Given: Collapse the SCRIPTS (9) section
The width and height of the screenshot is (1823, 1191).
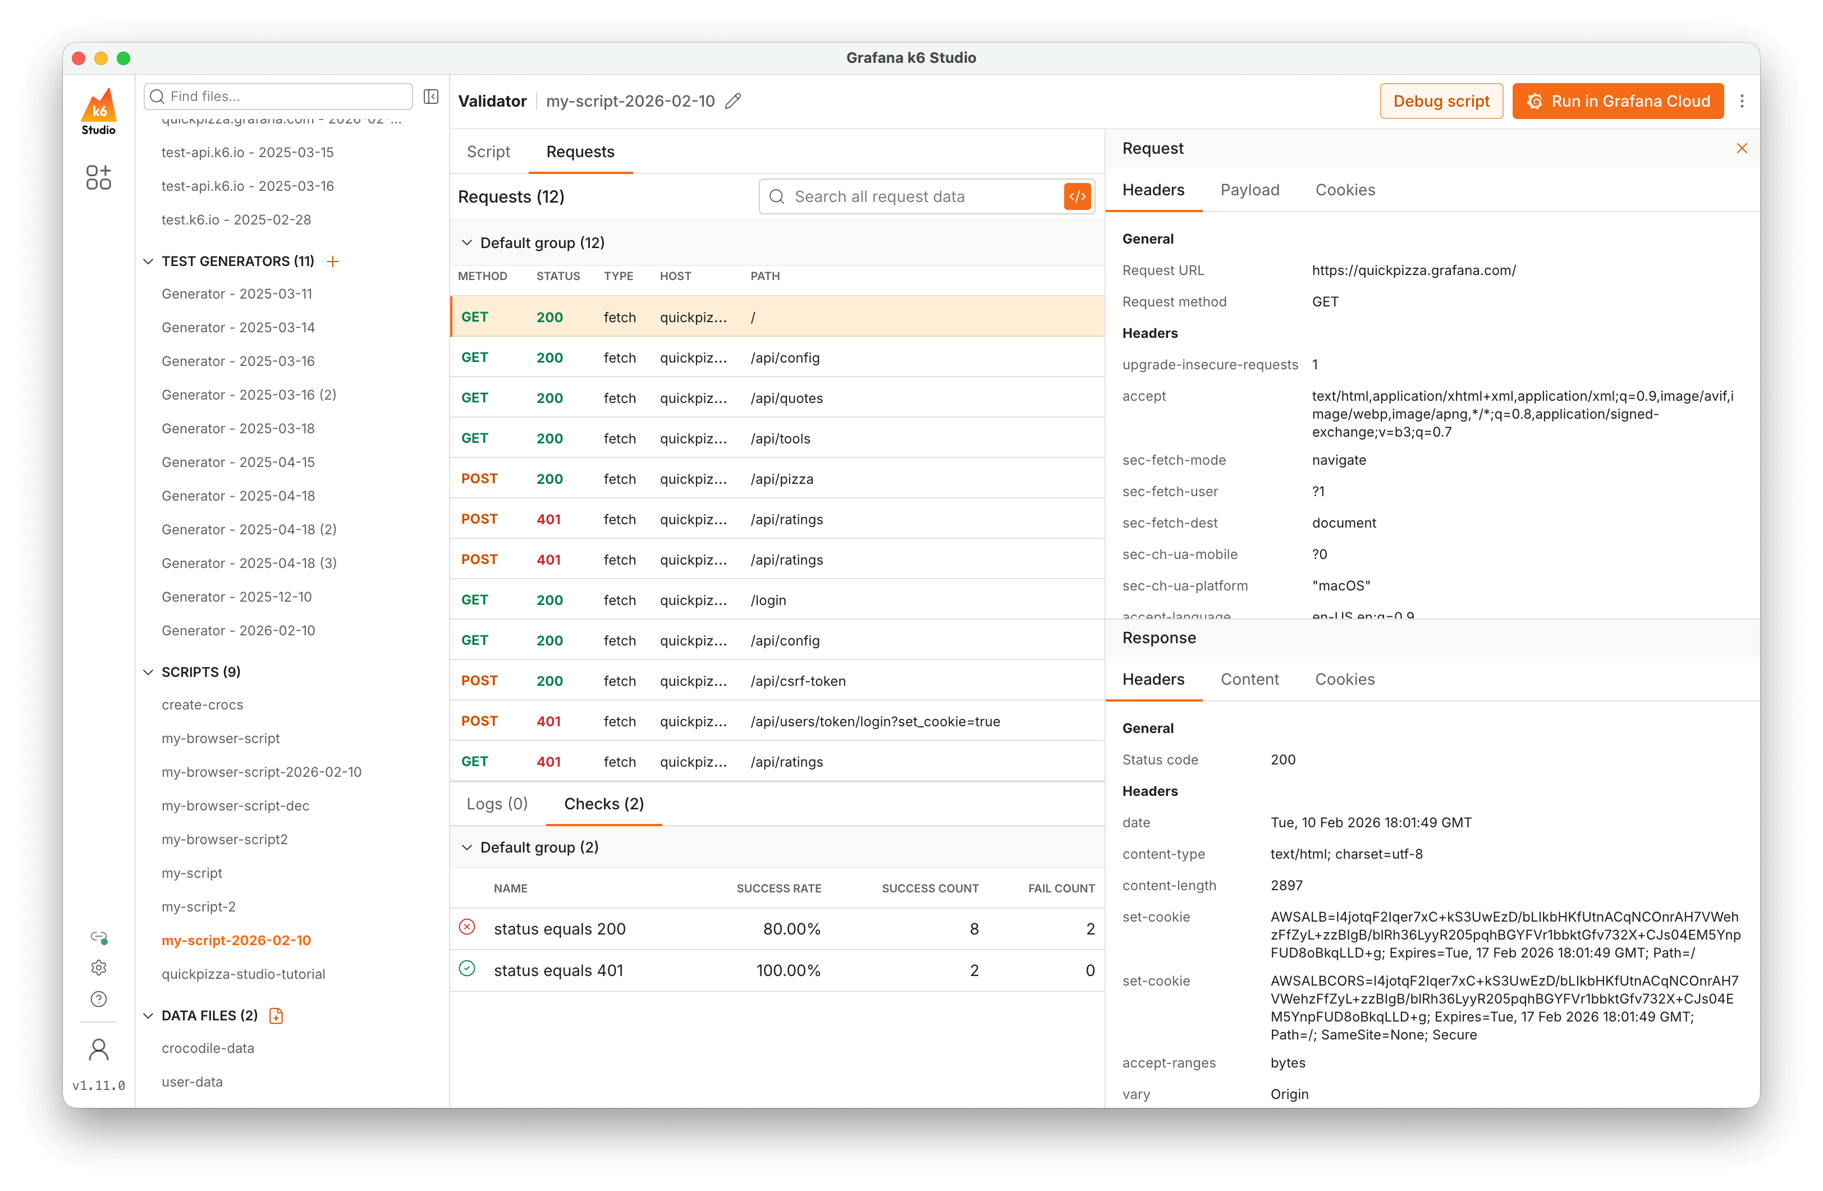Looking at the screenshot, I should pyautogui.click(x=149, y=672).
